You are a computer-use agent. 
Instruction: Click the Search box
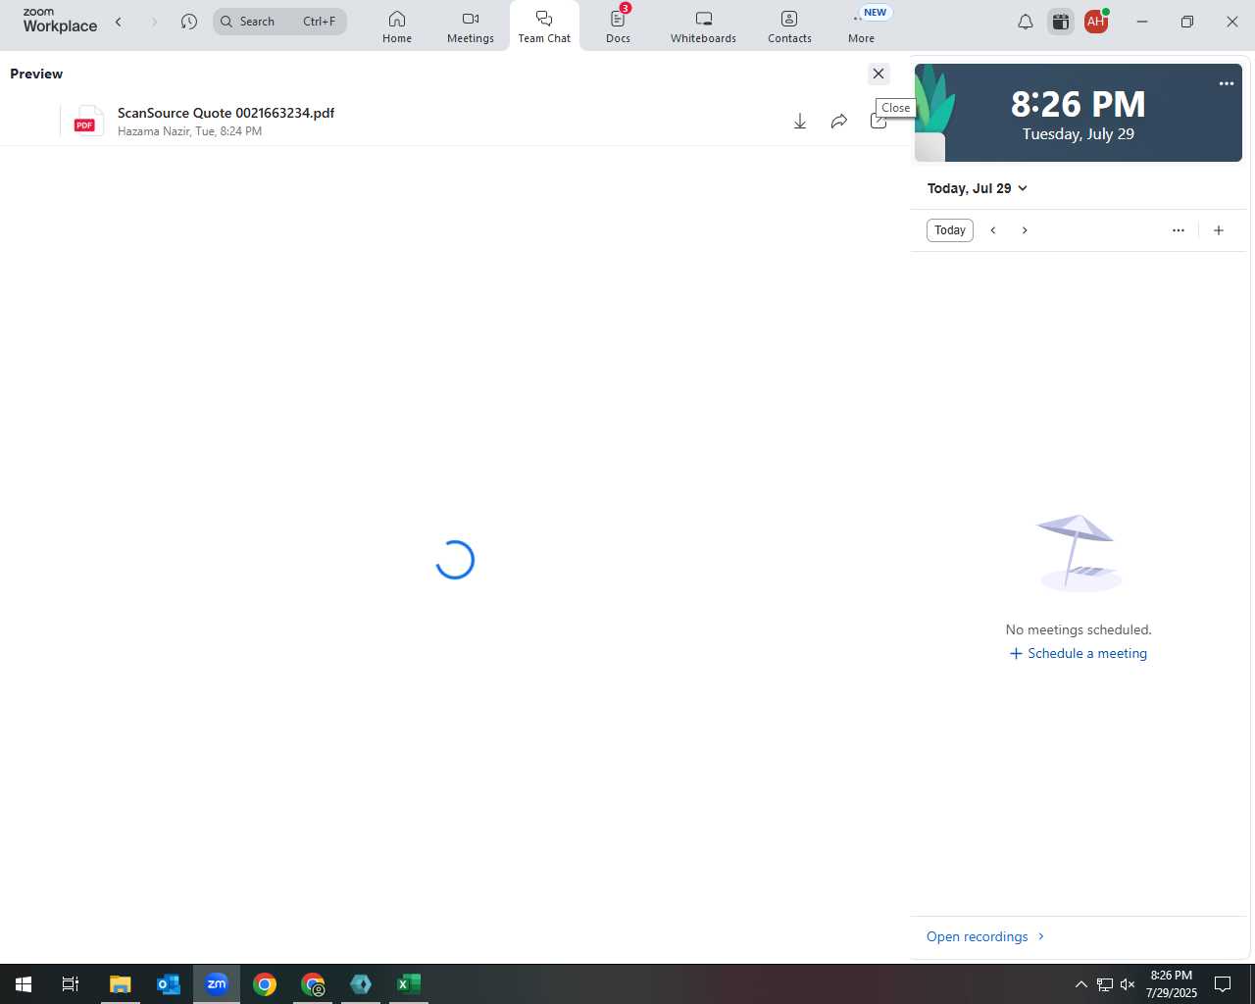(x=279, y=22)
